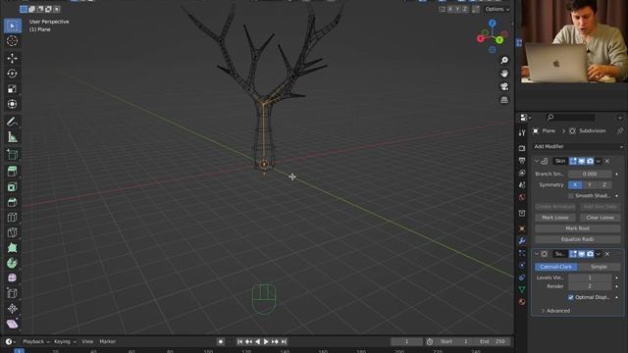Open the properties editor type dropdown
Screen dimensions: 628x353
click(x=525, y=118)
